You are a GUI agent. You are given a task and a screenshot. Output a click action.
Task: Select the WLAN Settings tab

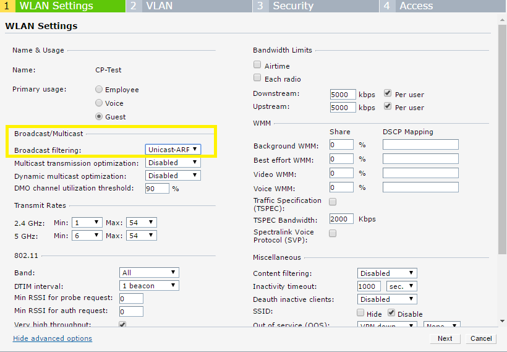click(x=62, y=6)
